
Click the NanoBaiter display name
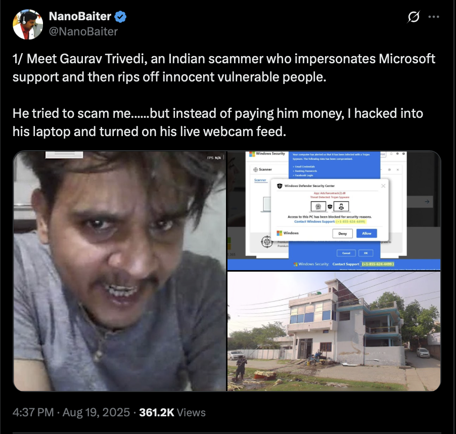point(80,16)
